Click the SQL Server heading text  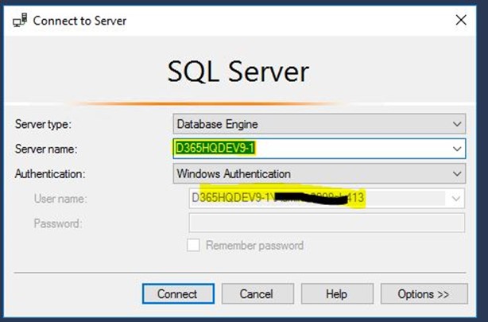(x=238, y=72)
